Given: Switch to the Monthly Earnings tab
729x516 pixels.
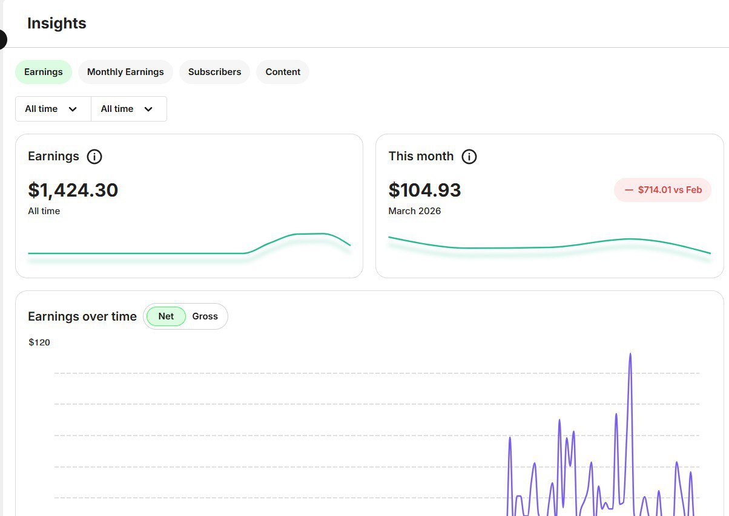Looking at the screenshot, I should [x=125, y=72].
